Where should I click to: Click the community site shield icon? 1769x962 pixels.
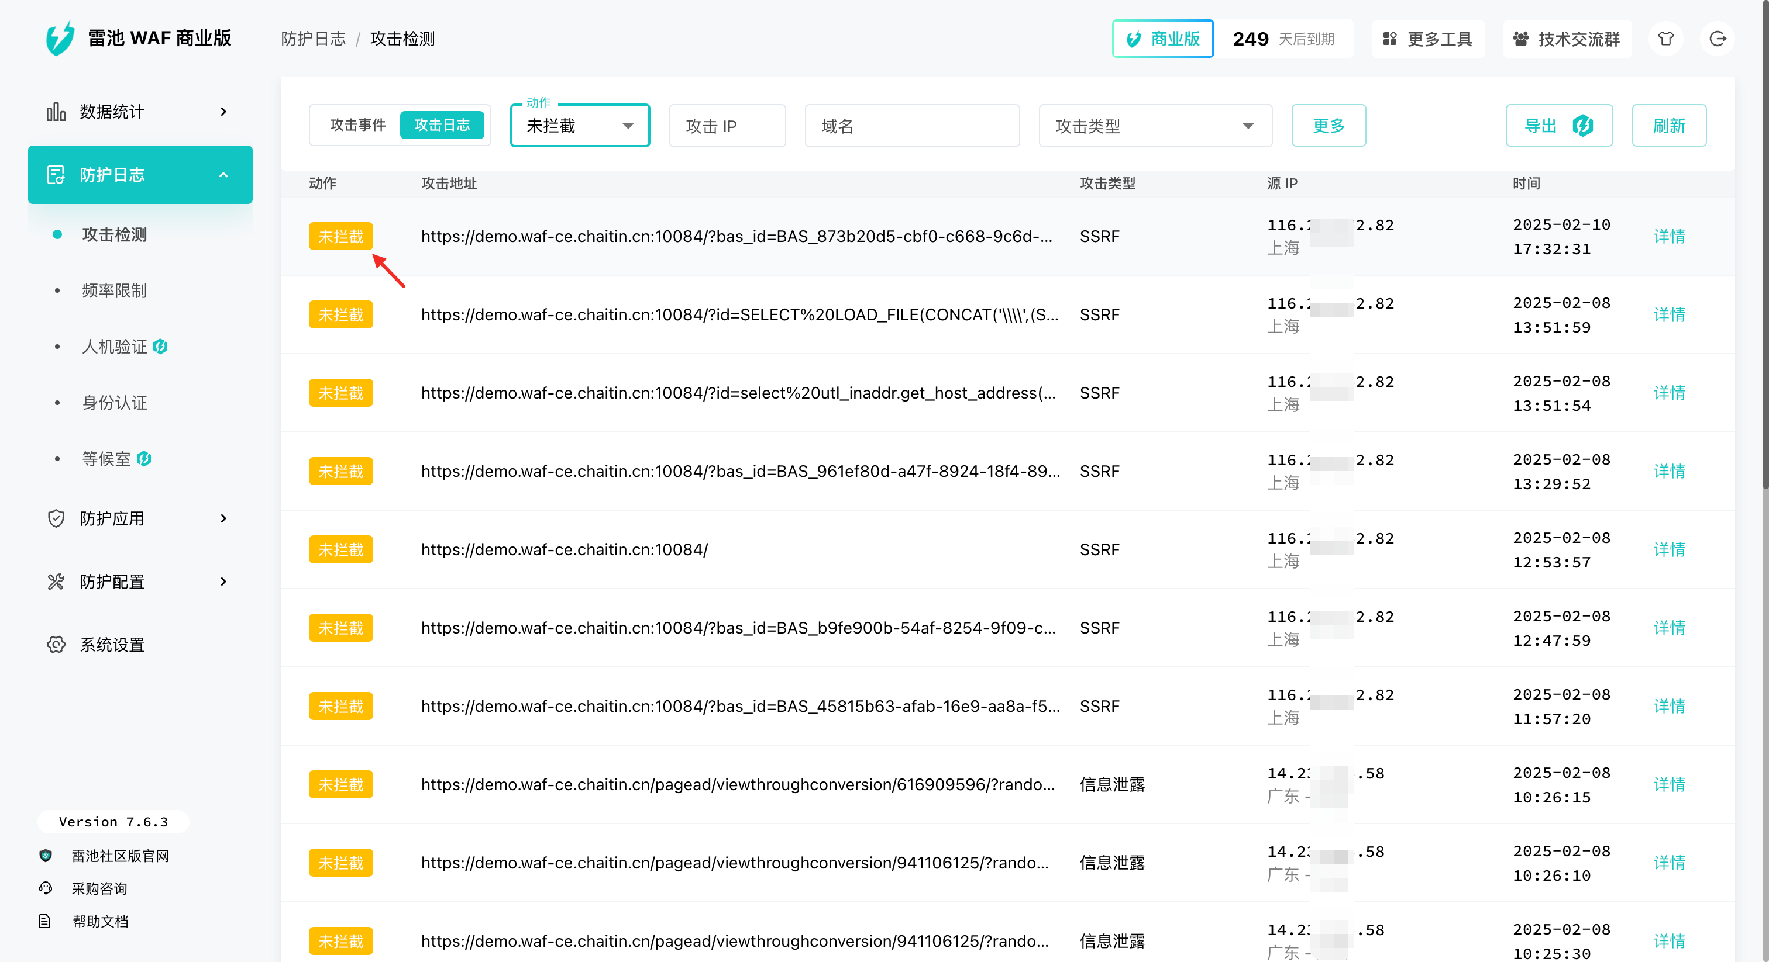click(x=45, y=856)
